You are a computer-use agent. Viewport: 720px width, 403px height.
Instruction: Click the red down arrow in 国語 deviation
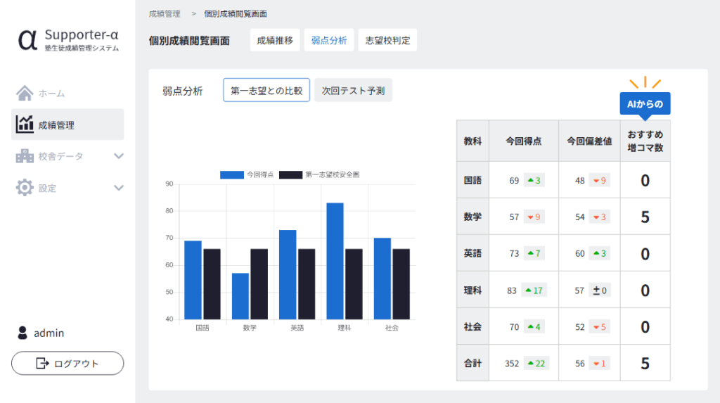596,181
